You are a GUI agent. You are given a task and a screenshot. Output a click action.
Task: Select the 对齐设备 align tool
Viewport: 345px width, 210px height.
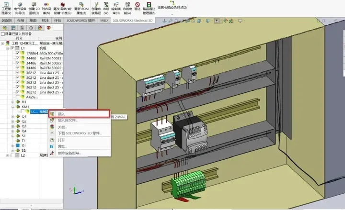click(x=47, y=6)
